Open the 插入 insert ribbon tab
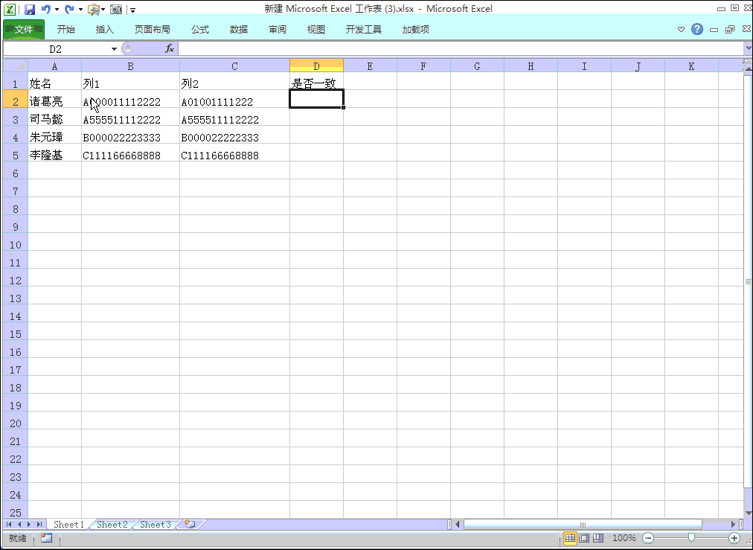 [104, 29]
